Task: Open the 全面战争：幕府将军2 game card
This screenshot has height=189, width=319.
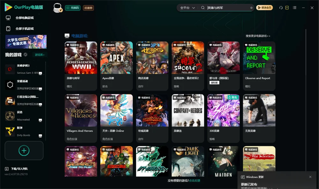Action: pyautogui.click(x=188, y=66)
